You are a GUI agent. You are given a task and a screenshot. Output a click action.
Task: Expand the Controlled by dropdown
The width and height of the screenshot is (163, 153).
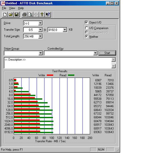[x=95, y=53]
